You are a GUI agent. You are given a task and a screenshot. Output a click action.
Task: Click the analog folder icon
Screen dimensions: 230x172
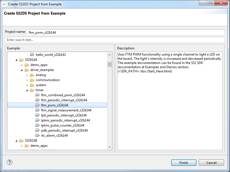(x=32, y=75)
